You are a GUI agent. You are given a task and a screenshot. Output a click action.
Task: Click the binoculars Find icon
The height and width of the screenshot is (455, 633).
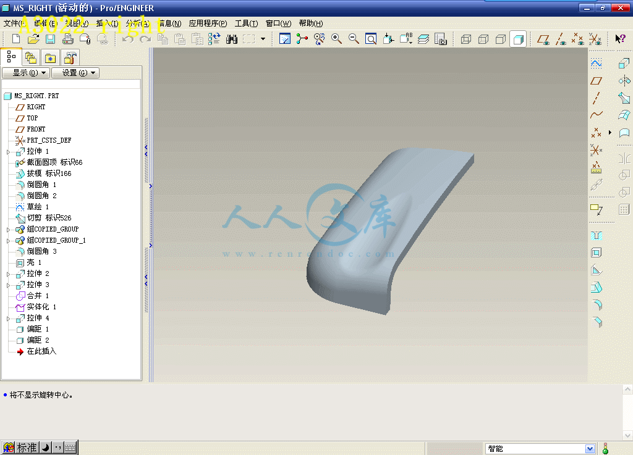point(231,39)
